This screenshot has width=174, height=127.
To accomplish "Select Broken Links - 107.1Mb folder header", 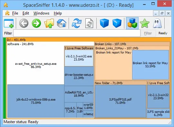I will (x=132, y=44).
